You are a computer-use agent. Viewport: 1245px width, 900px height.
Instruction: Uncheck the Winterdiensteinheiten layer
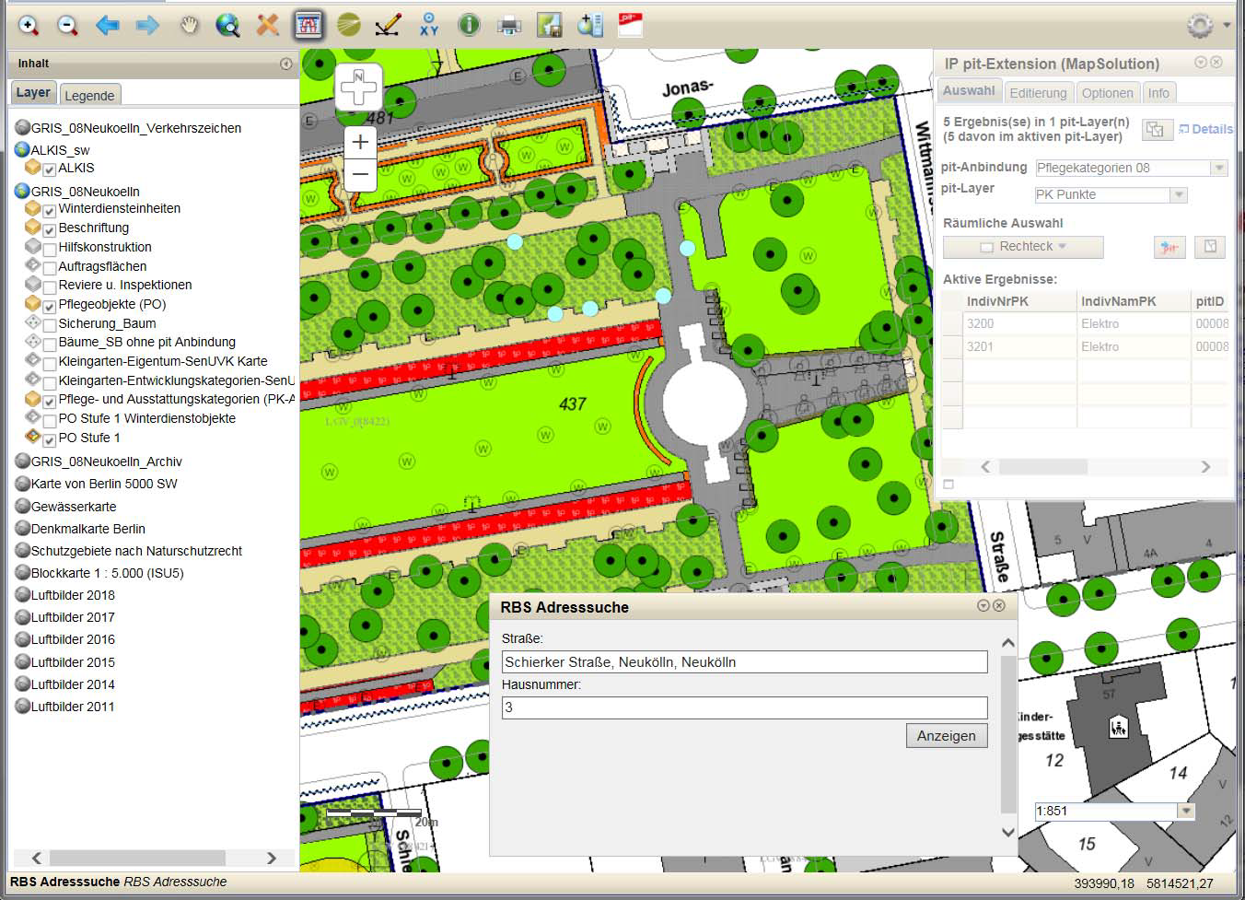tap(50, 210)
